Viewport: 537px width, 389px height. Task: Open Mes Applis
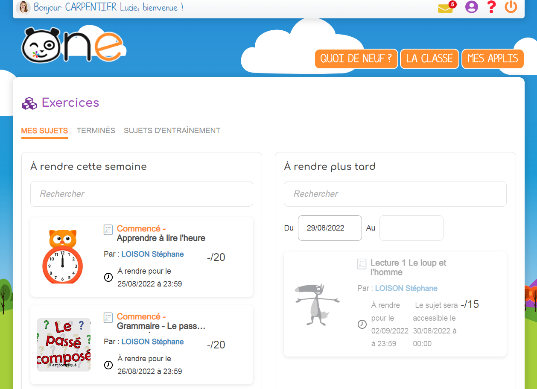[x=493, y=58]
